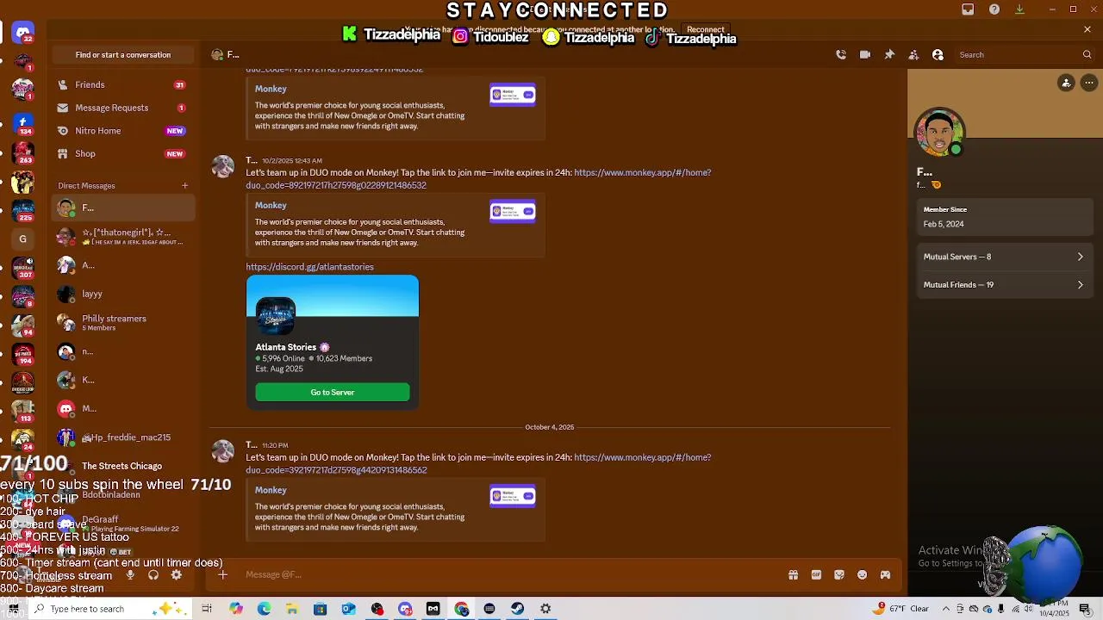Screen dimensions: 1103x620
Task: Show hidden system tray icons chevron
Action: point(946,609)
